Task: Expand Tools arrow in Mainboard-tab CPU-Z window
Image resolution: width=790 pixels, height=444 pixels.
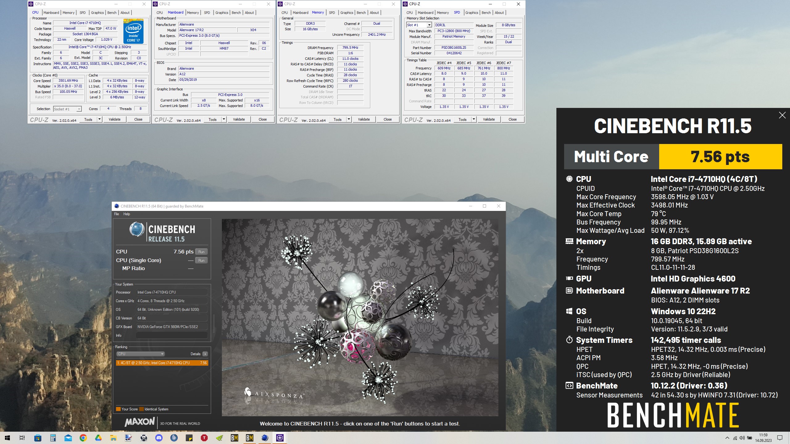Action: click(224, 119)
